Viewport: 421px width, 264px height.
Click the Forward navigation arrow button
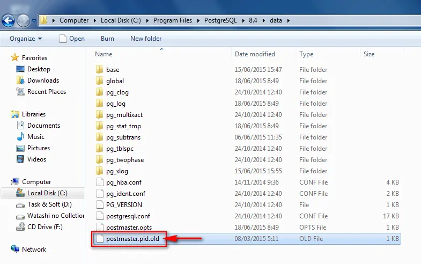pos(24,21)
